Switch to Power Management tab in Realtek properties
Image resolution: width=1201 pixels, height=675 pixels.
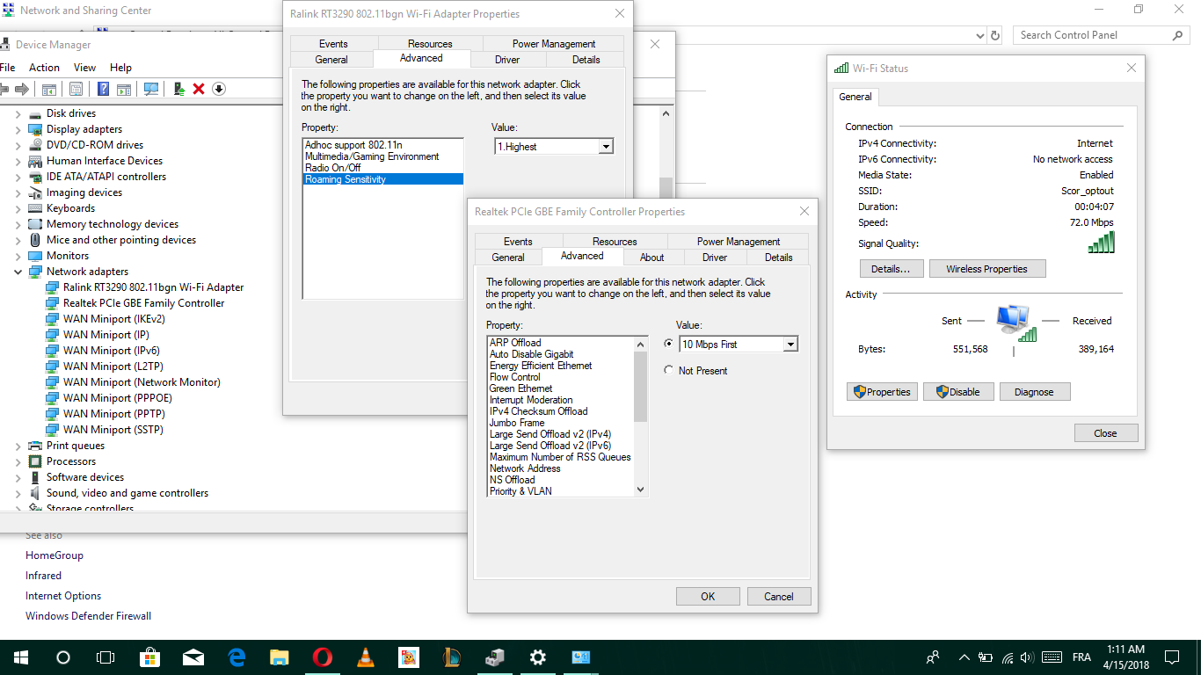point(739,242)
